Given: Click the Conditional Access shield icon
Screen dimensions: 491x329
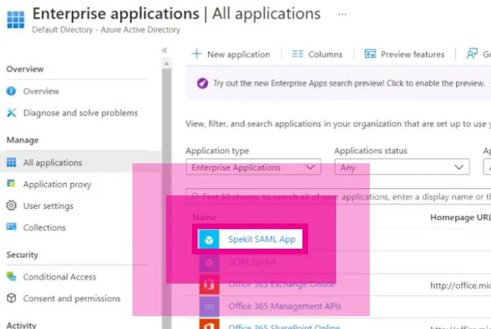Looking at the screenshot, I should pyautogui.click(x=11, y=277).
